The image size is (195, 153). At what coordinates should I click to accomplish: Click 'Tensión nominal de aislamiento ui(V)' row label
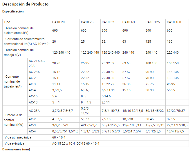click(27, 30)
